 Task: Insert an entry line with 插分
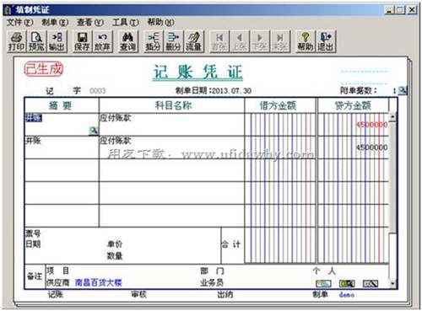coord(154,41)
